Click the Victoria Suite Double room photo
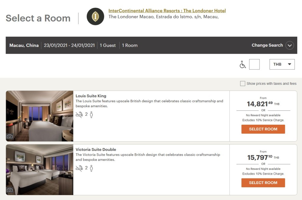The width and height of the screenshot is (302, 200). 40,170
